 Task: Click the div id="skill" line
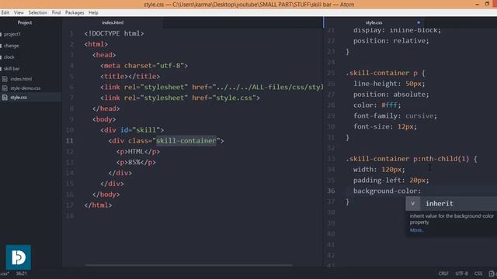132,130
